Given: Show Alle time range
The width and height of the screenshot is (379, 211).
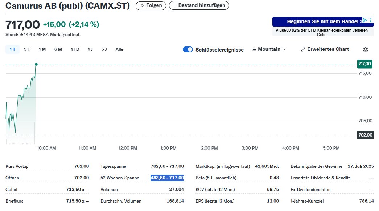Looking at the screenshot, I should pyautogui.click(x=119, y=49).
